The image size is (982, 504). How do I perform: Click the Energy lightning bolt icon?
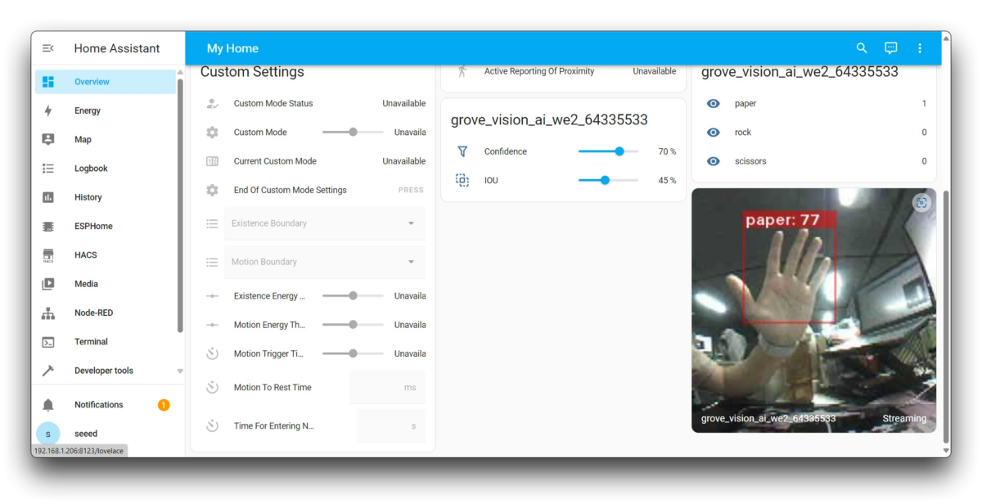click(x=49, y=110)
